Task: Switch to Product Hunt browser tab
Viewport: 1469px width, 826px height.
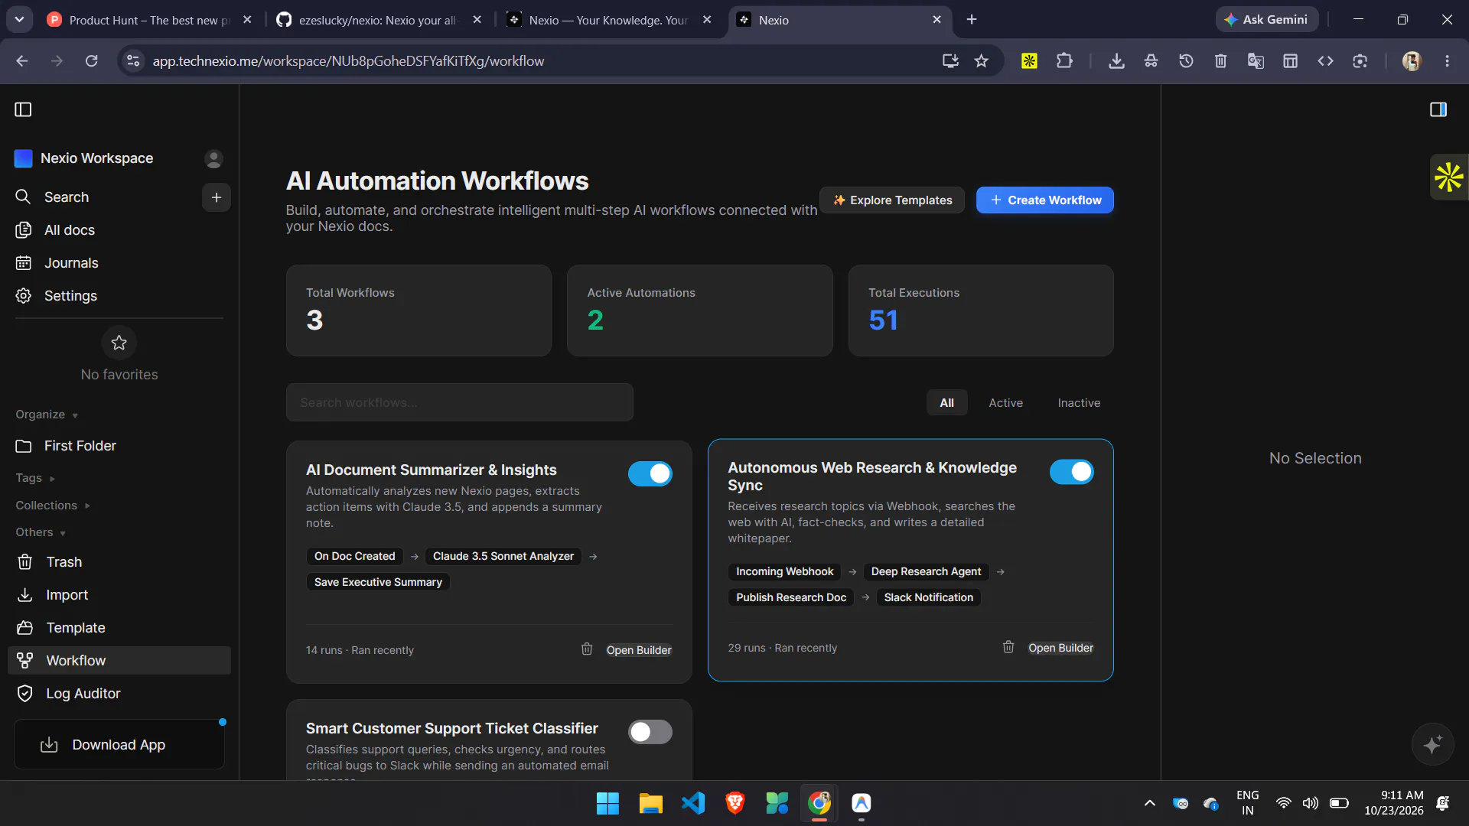Action: pos(149,20)
